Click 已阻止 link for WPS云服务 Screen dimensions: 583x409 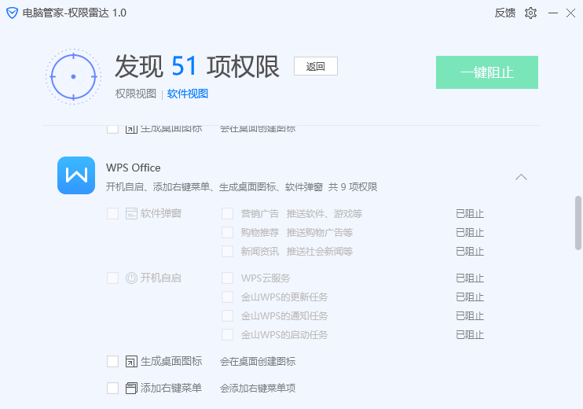click(x=470, y=278)
